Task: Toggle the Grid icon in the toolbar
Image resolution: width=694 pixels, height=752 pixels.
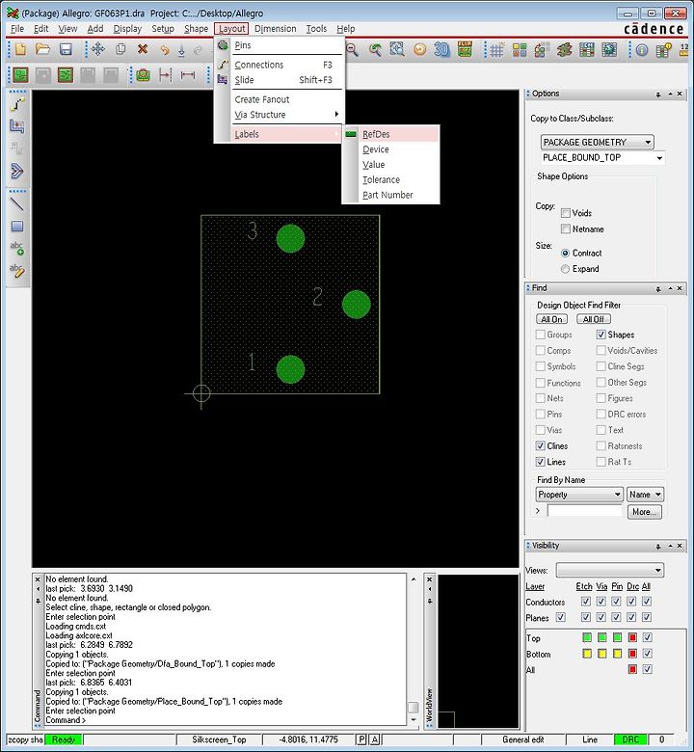Action: [496, 49]
